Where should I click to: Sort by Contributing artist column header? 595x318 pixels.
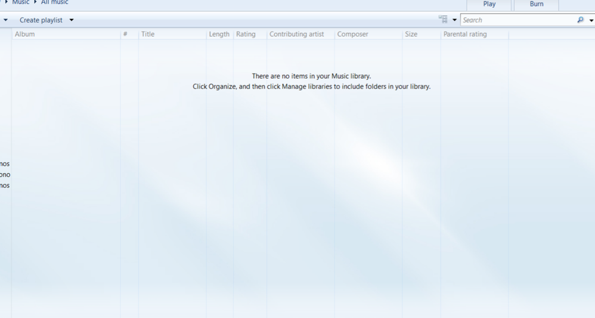pyautogui.click(x=300, y=34)
